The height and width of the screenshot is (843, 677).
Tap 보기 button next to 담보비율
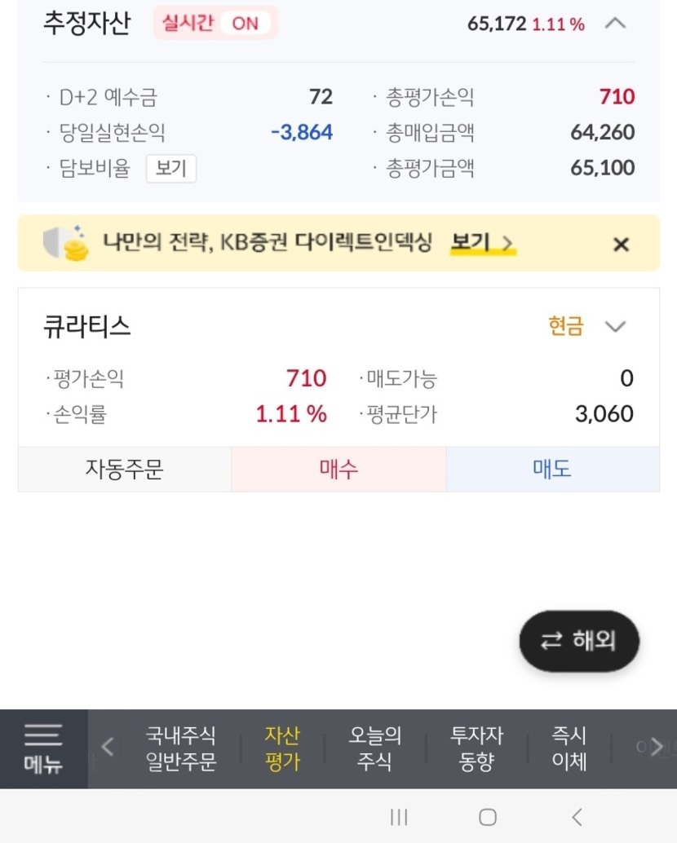pos(171,169)
